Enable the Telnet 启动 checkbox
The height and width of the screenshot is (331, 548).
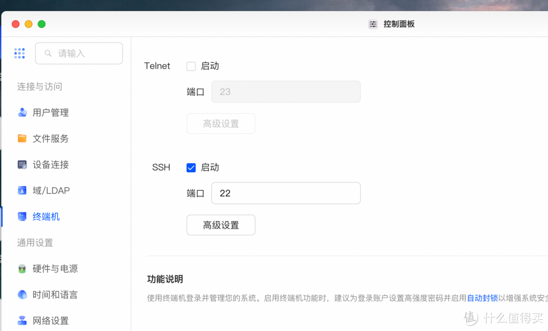coord(191,66)
